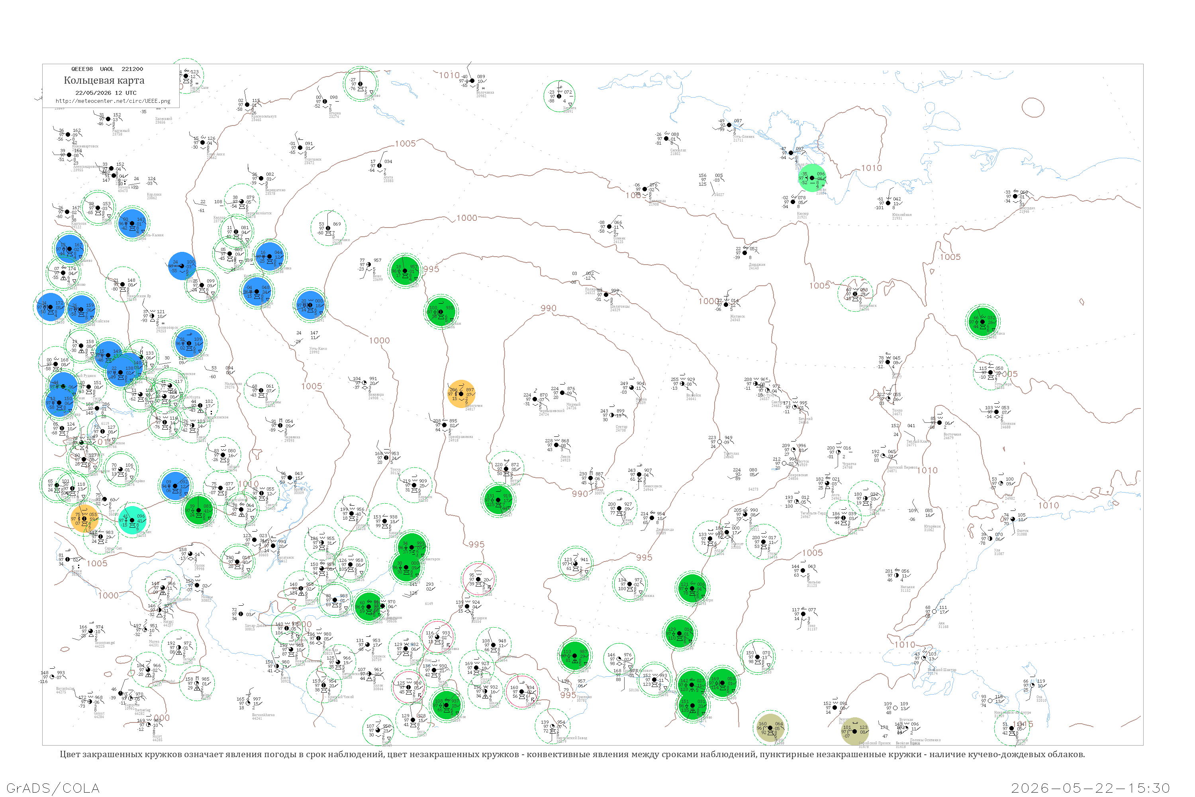Click the station name 'Корлики'
The width and height of the screenshot is (1195, 797).
155,194
